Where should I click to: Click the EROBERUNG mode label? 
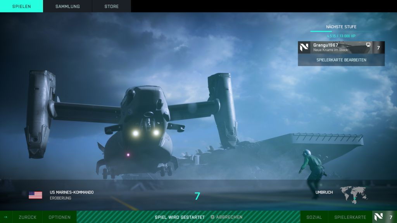(60, 198)
